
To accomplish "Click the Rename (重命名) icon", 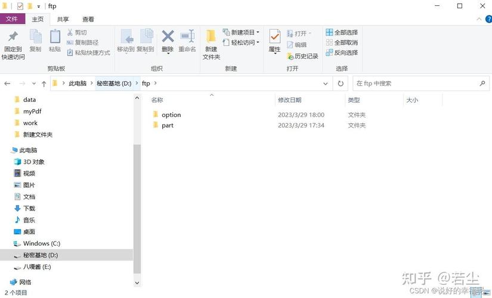I will (x=187, y=36).
